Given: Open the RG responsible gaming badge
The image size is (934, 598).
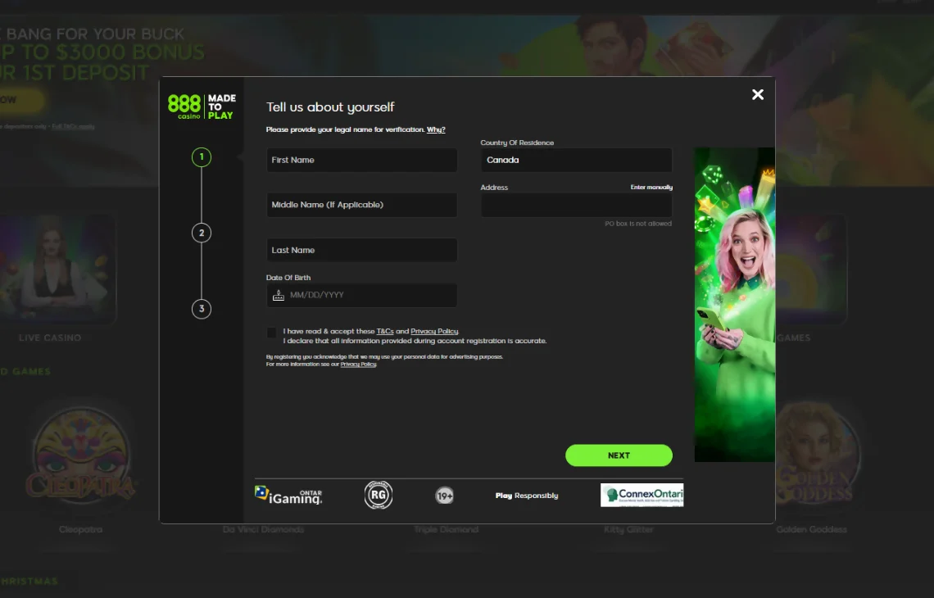Looking at the screenshot, I should (379, 495).
